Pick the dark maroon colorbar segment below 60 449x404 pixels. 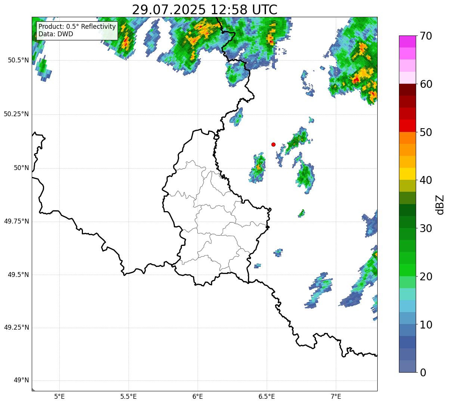(x=408, y=90)
